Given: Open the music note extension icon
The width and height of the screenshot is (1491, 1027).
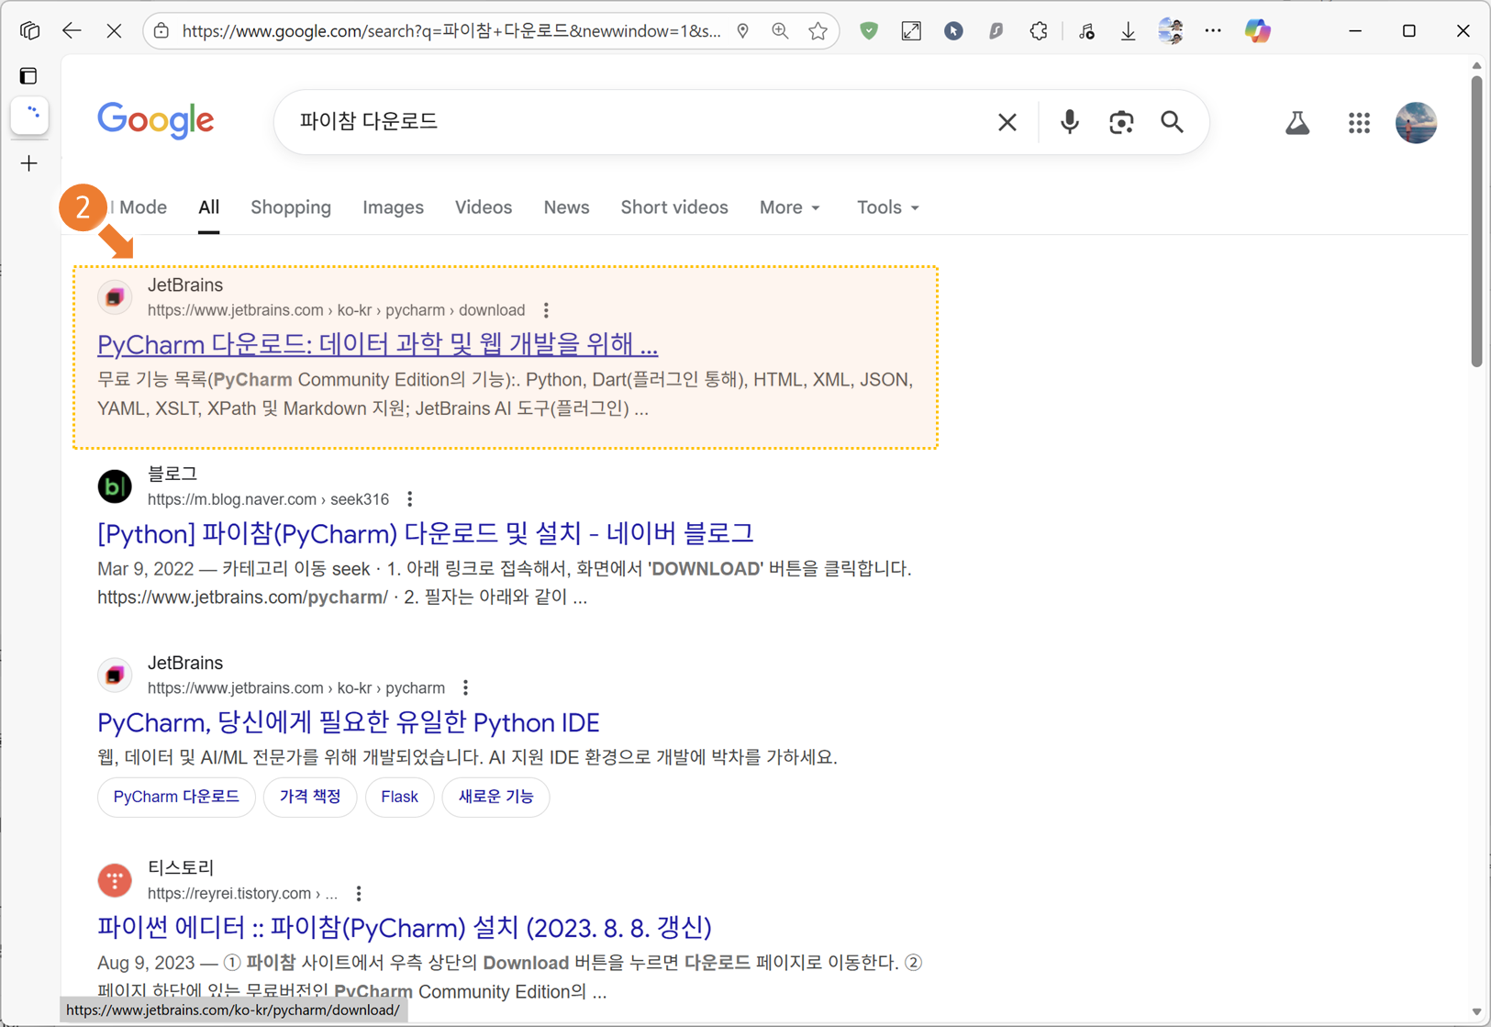Looking at the screenshot, I should pos(1086,30).
